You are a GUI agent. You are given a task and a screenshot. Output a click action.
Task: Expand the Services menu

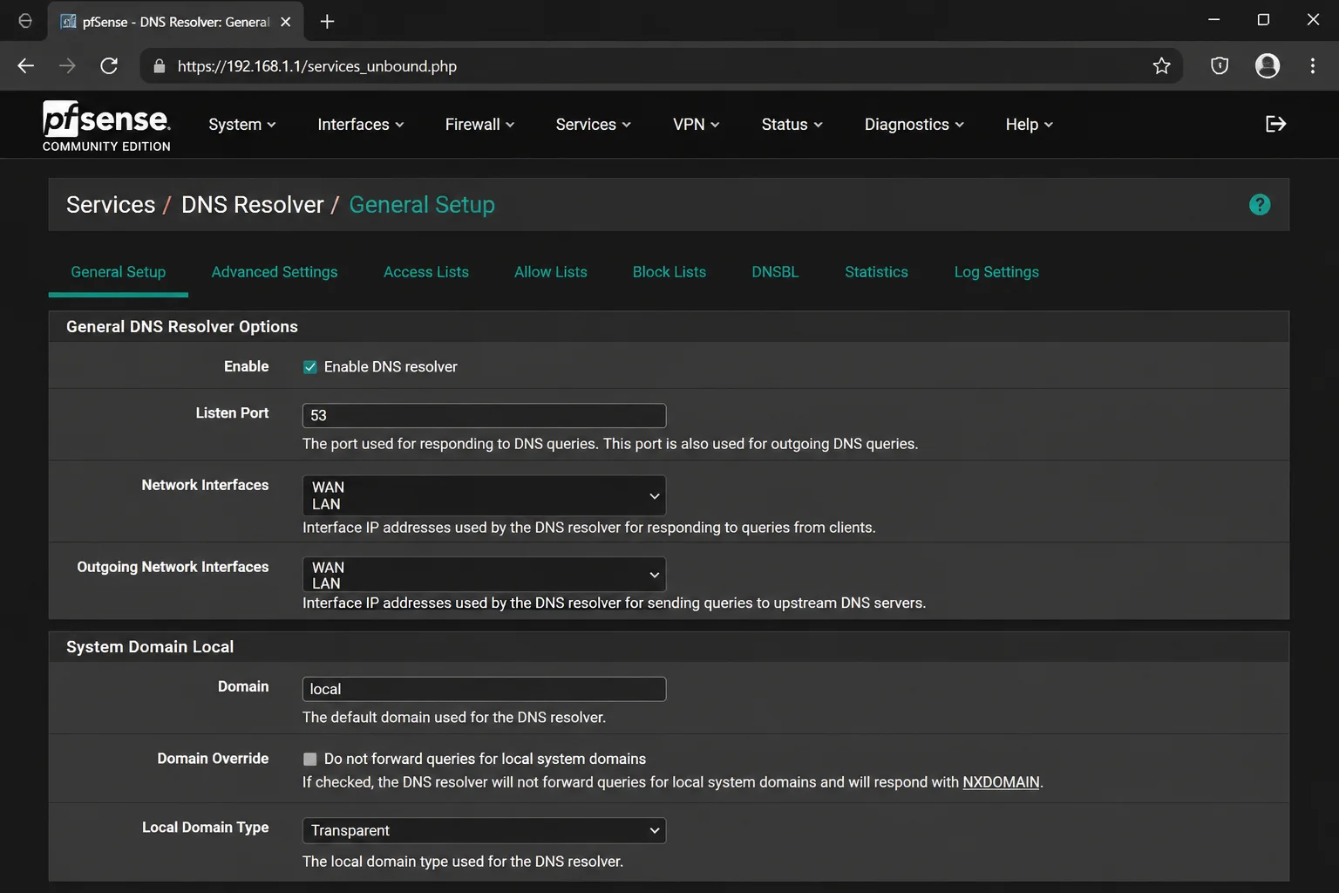(594, 125)
